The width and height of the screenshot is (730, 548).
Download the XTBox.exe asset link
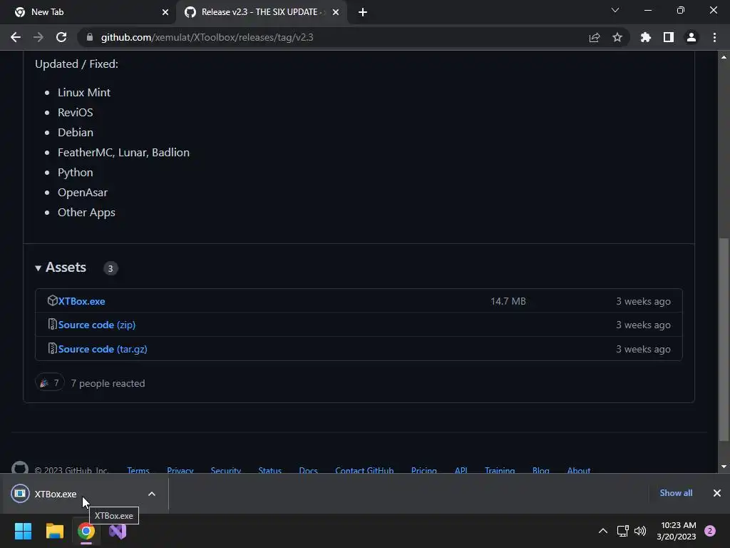coord(81,302)
